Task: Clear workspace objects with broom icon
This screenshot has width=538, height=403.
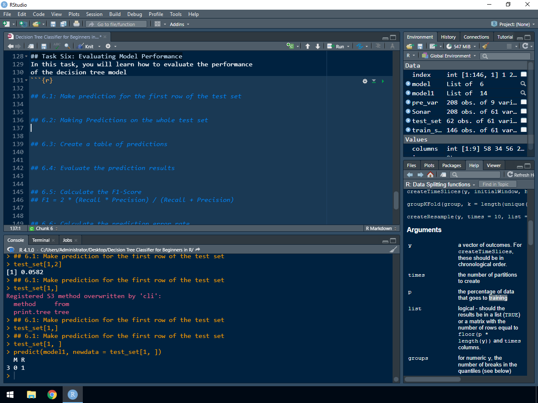Action: pos(485,46)
